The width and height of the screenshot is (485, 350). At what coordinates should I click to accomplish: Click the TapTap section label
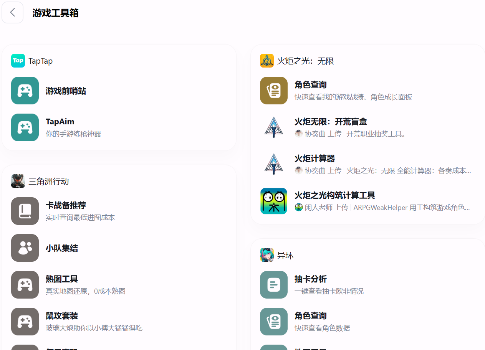pyautogui.click(x=41, y=61)
